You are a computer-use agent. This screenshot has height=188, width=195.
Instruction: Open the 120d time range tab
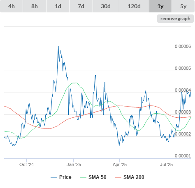click(x=134, y=6)
